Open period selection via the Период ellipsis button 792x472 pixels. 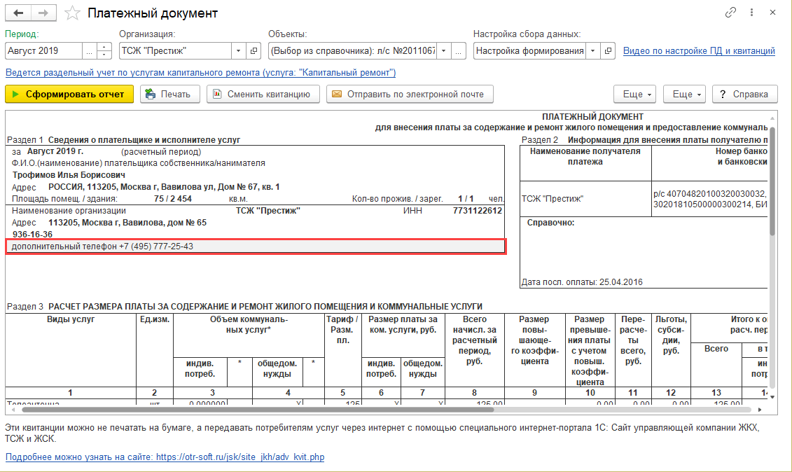click(89, 50)
